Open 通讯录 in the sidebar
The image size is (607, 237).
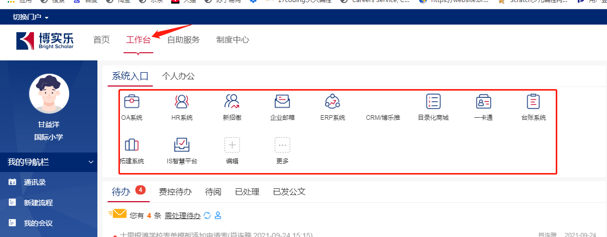(x=38, y=182)
